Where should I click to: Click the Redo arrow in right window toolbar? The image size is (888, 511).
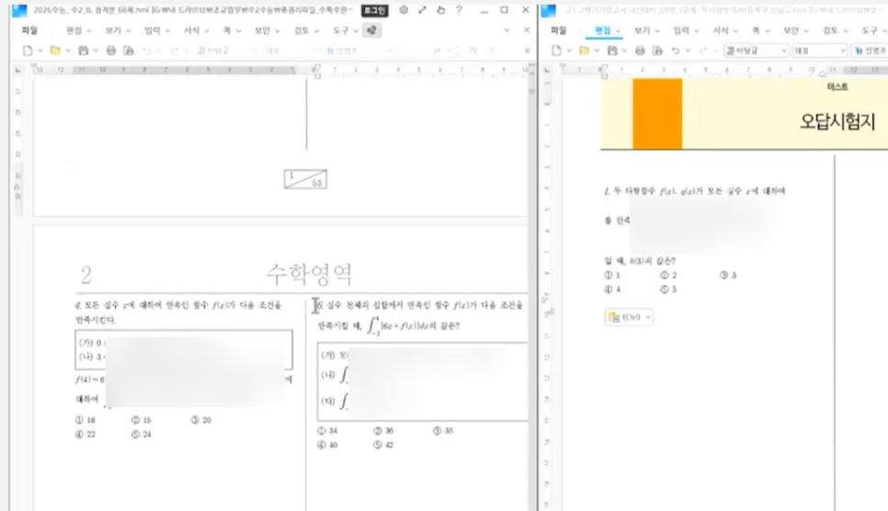pos(703,51)
